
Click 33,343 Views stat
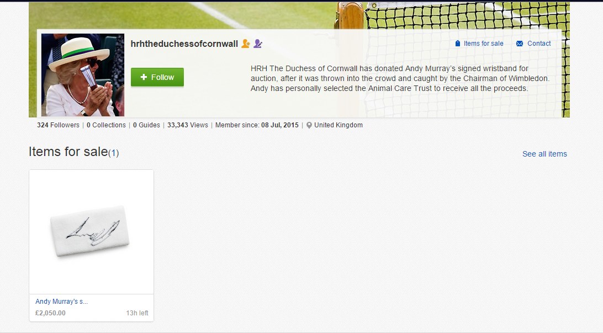pos(188,125)
